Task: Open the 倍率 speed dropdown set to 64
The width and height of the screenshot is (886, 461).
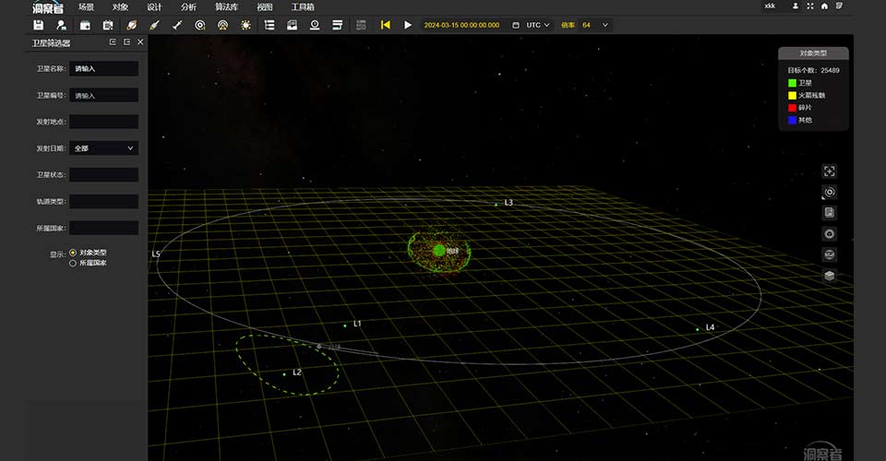Action: tap(594, 25)
